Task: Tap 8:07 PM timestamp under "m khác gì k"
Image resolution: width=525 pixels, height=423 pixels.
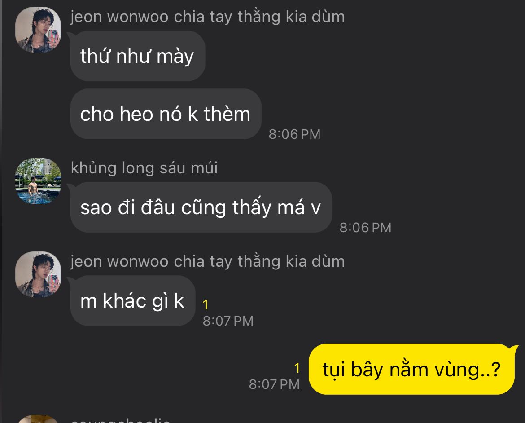Action: click(228, 321)
